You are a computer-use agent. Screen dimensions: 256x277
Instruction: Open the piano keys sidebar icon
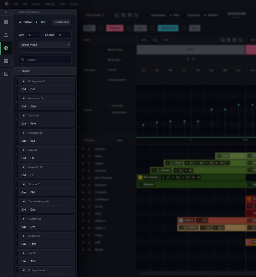point(6,74)
